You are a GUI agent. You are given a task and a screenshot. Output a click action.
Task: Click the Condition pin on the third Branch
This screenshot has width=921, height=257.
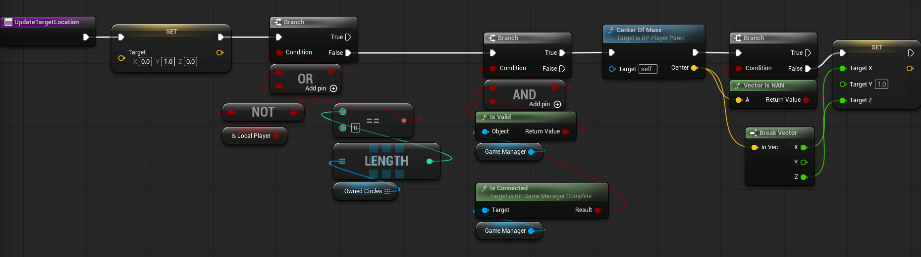(x=739, y=68)
